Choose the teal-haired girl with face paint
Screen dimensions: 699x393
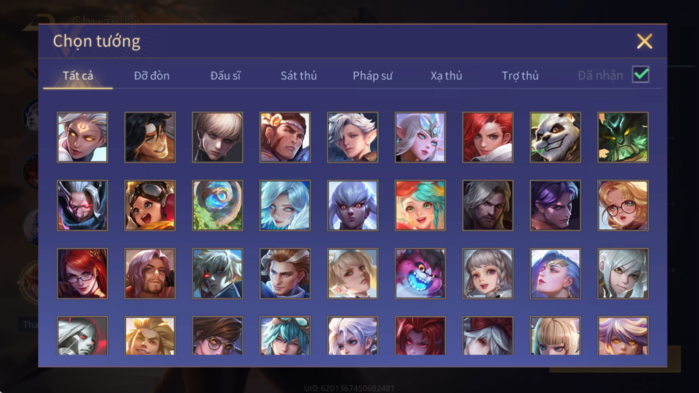(x=420, y=205)
